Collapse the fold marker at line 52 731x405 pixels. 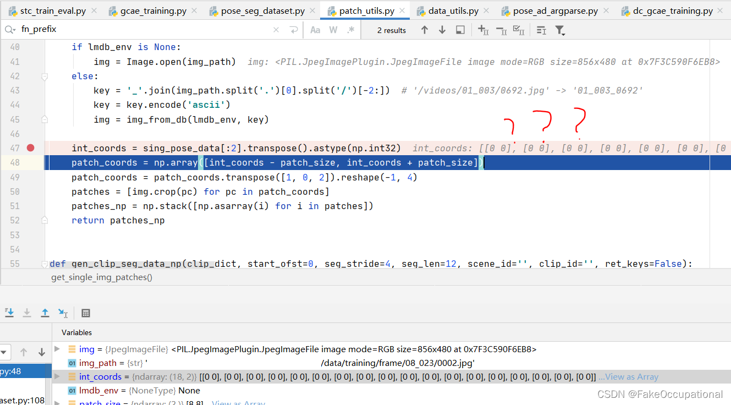46,220
